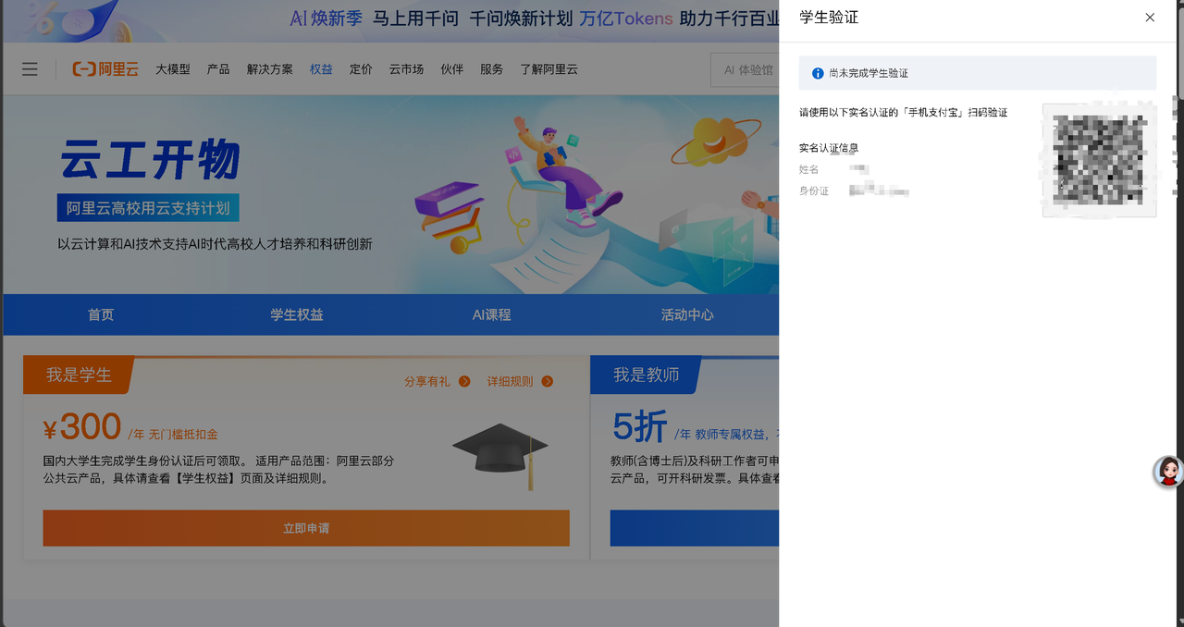This screenshot has width=1184, height=627.
Task: Click the 姓名 label
Action: point(809,169)
